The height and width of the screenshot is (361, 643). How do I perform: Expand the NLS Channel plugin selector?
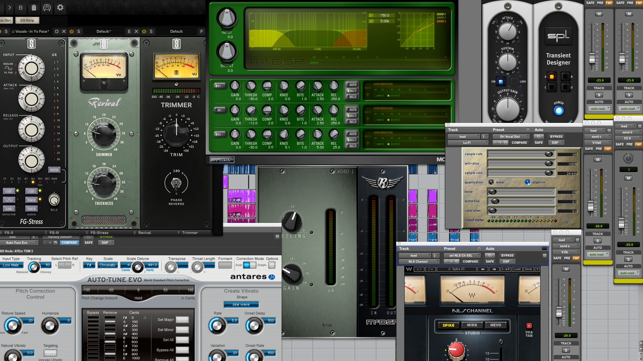pos(419,262)
